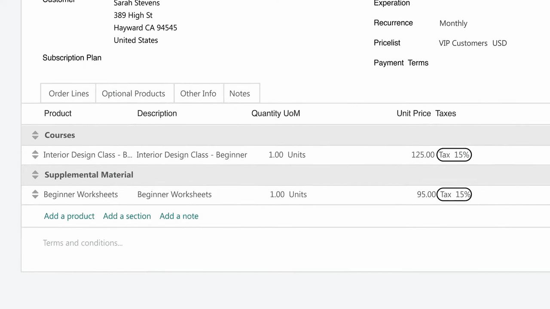Open the Other Info tab

click(x=198, y=94)
